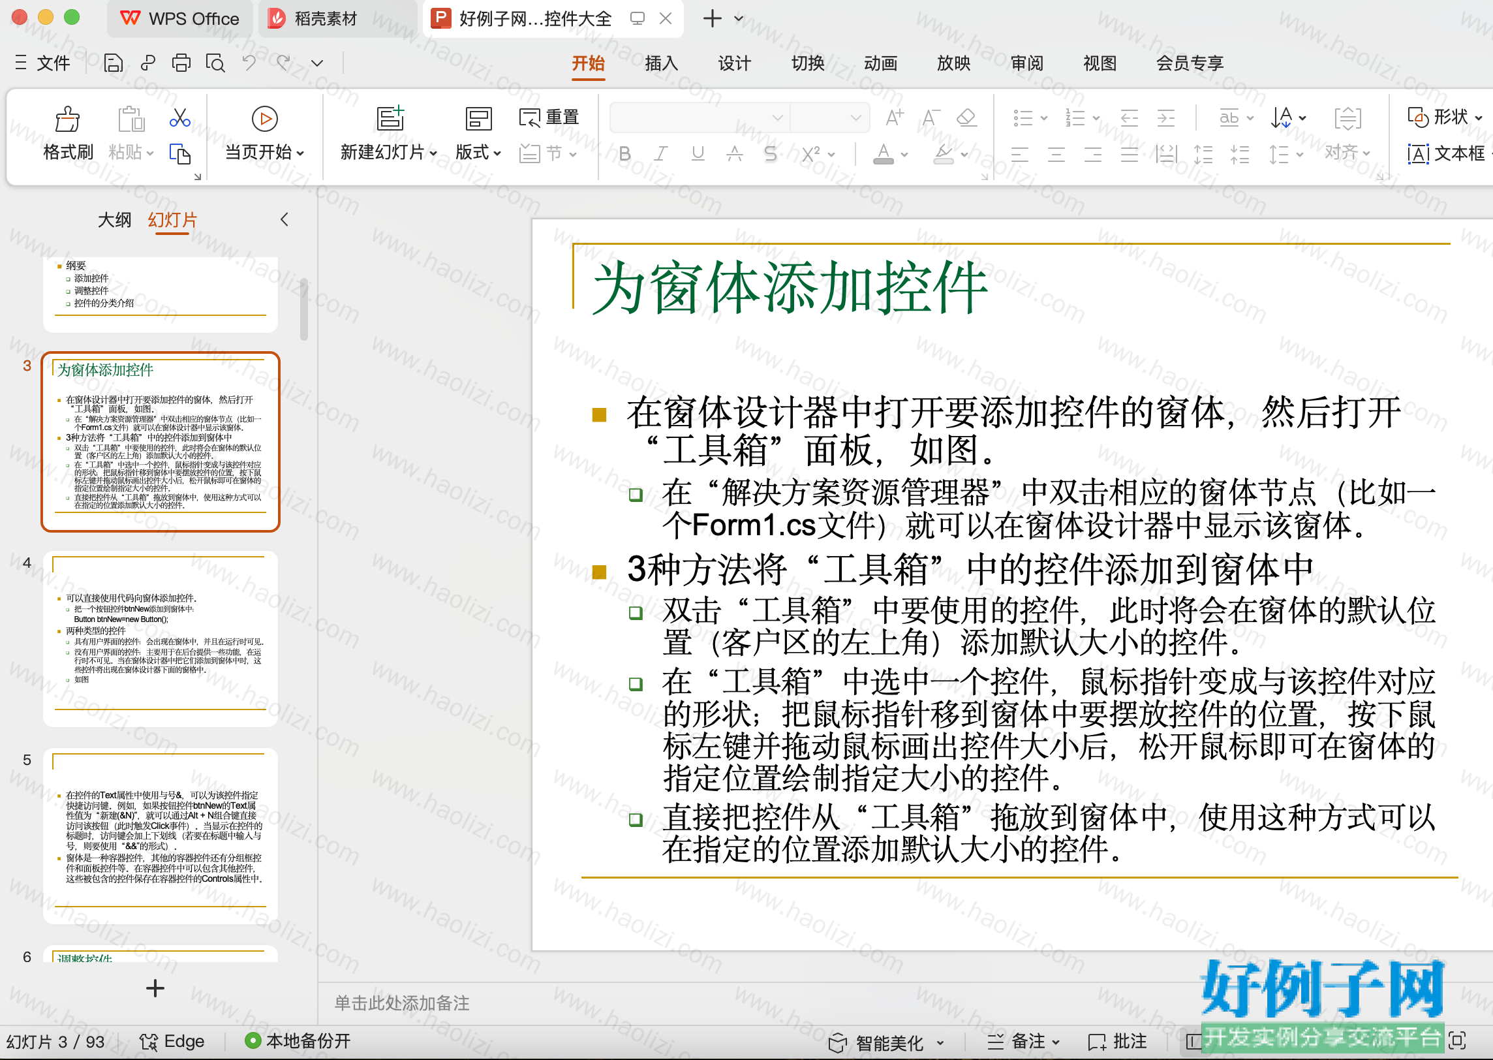Insert a Text Box (文本框)
The width and height of the screenshot is (1493, 1060).
(1446, 154)
